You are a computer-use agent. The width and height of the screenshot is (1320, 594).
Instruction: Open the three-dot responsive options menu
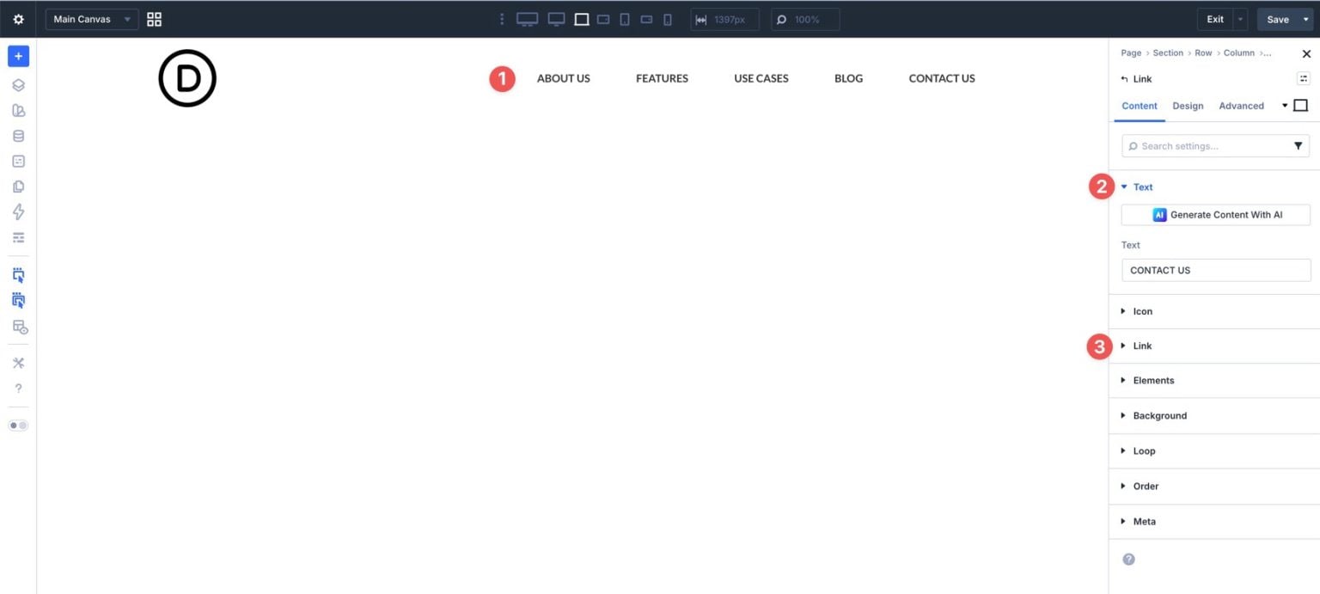502,19
